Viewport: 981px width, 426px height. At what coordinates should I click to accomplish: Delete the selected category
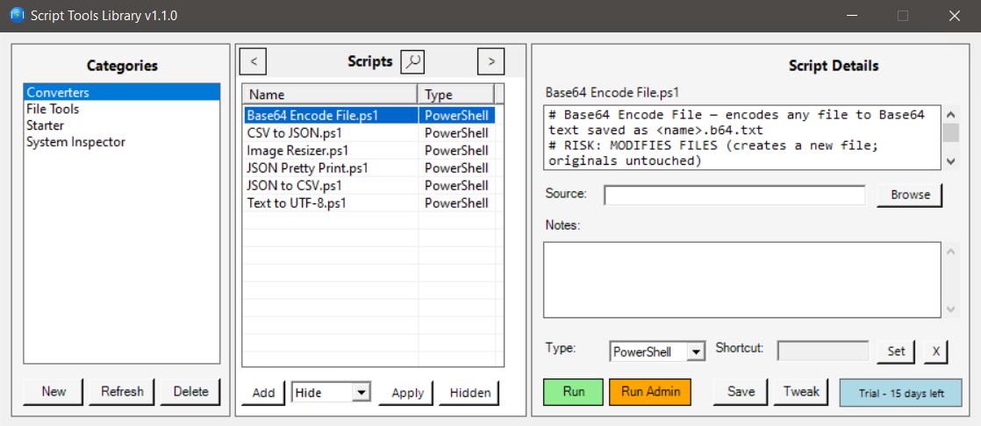click(190, 392)
